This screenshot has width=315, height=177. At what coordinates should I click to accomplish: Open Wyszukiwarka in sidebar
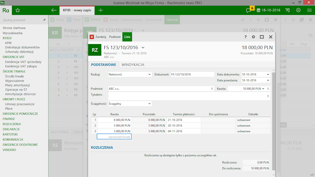(13, 33)
